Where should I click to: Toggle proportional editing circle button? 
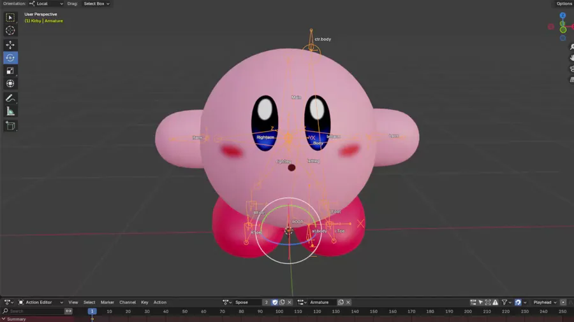pos(563,302)
